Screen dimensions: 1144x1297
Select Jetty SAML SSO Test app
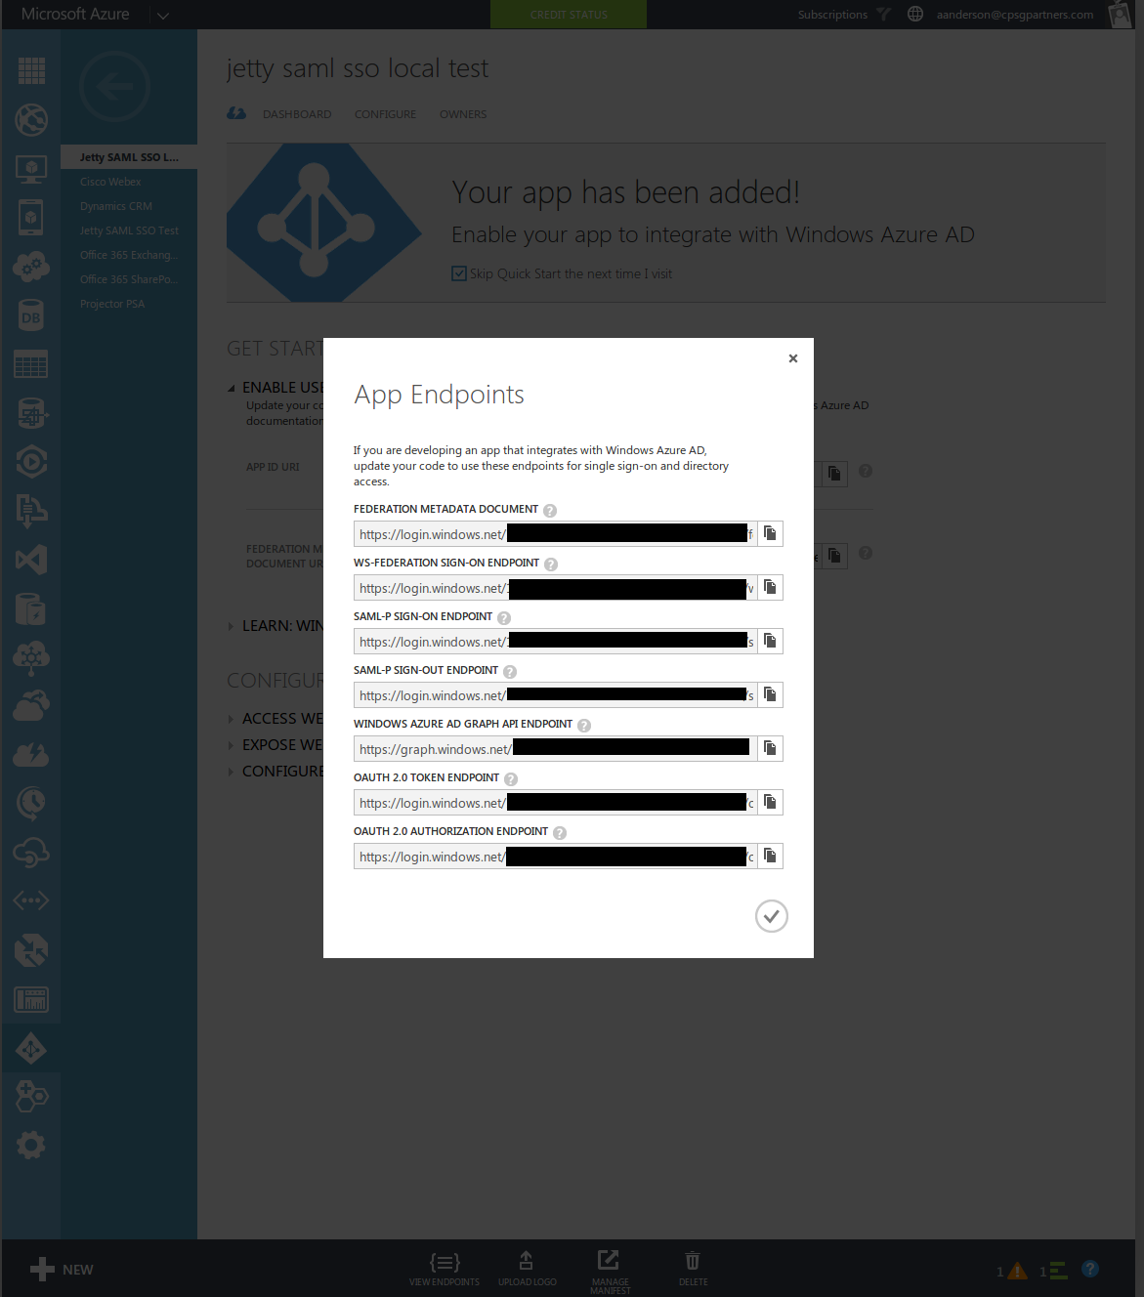[x=129, y=230]
